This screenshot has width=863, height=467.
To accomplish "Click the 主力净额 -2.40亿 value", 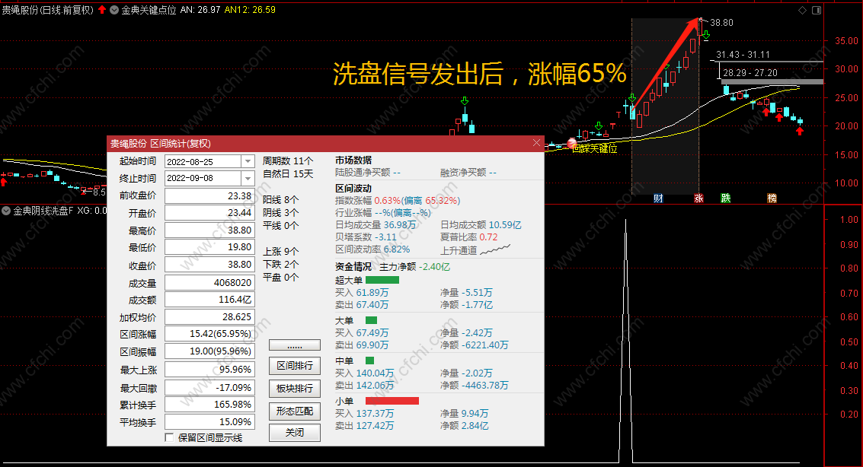I will tap(434, 267).
